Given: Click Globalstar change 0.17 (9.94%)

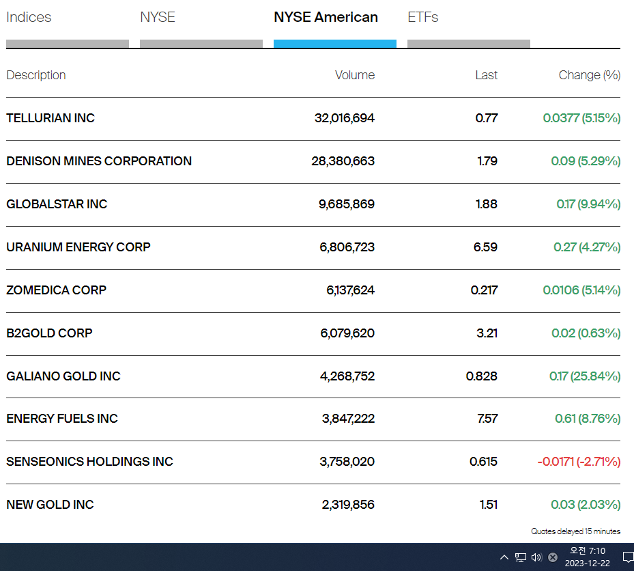Looking at the screenshot, I should coord(588,204).
